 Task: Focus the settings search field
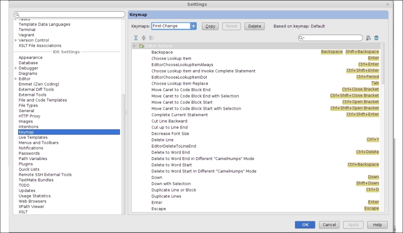pyautogui.click(x=69, y=15)
